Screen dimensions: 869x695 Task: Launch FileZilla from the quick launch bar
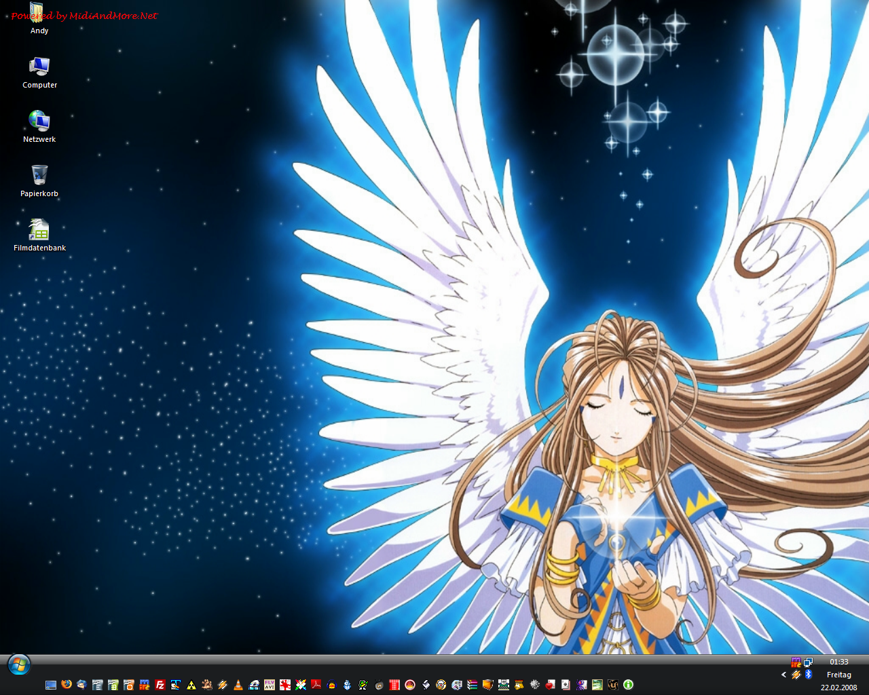(160, 685)
